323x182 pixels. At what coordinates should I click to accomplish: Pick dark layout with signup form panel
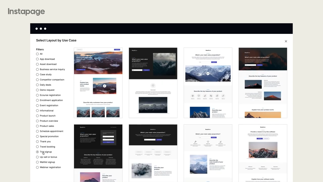tap(98, 153)
